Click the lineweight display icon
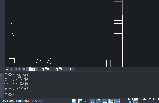159x103 pixels. (123, 101)
